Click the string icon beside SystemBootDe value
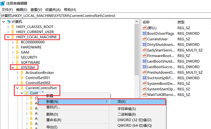 pos(144,83)
